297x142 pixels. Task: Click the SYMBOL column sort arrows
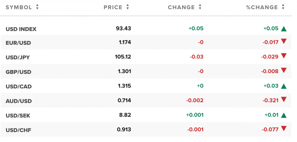(x=37, y=7)
